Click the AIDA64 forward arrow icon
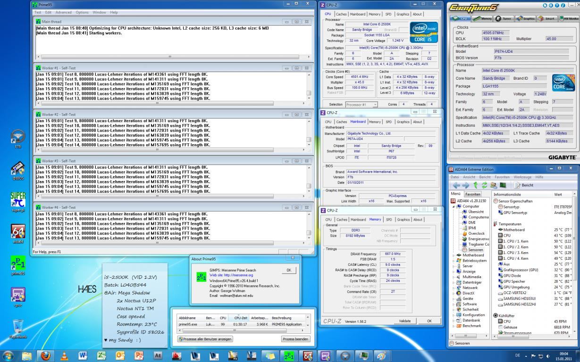Image resolution: width=580 pixels, height=362 pixels. pos(465,185)
